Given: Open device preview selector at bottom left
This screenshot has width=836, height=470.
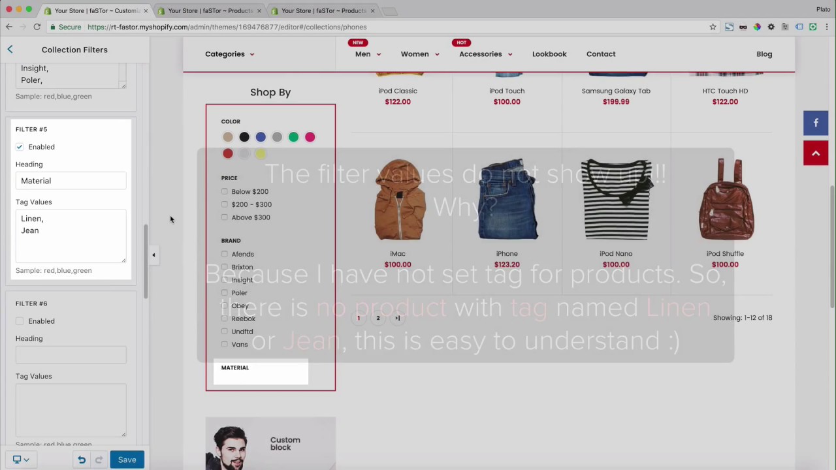Looking at the screenshot, I should pyautogui.click(x=21, y=460).
